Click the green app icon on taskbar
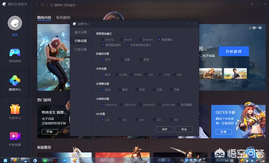The width and height of the screenshot is (269, 163). click(x=45, y=160)
